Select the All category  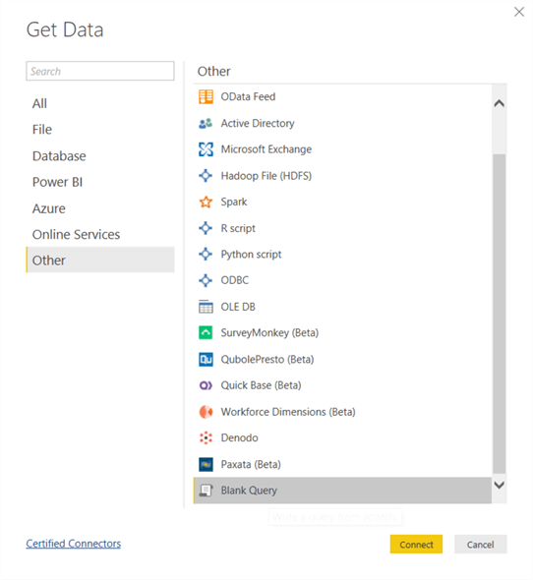coord(100,103)
